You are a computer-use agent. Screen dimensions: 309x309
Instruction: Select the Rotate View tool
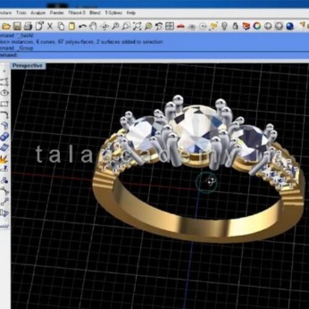point(105,27)
